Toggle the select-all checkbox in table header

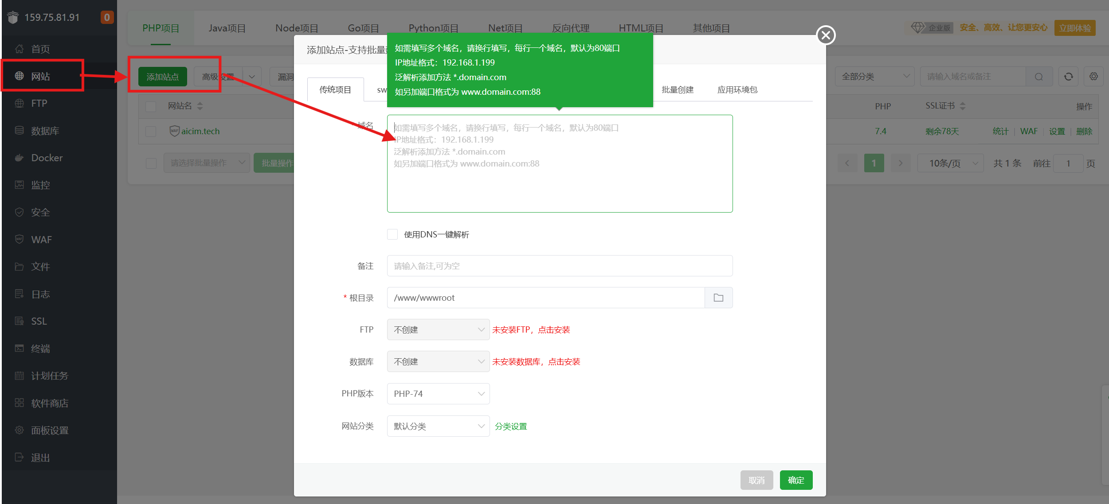pos(151,106)
